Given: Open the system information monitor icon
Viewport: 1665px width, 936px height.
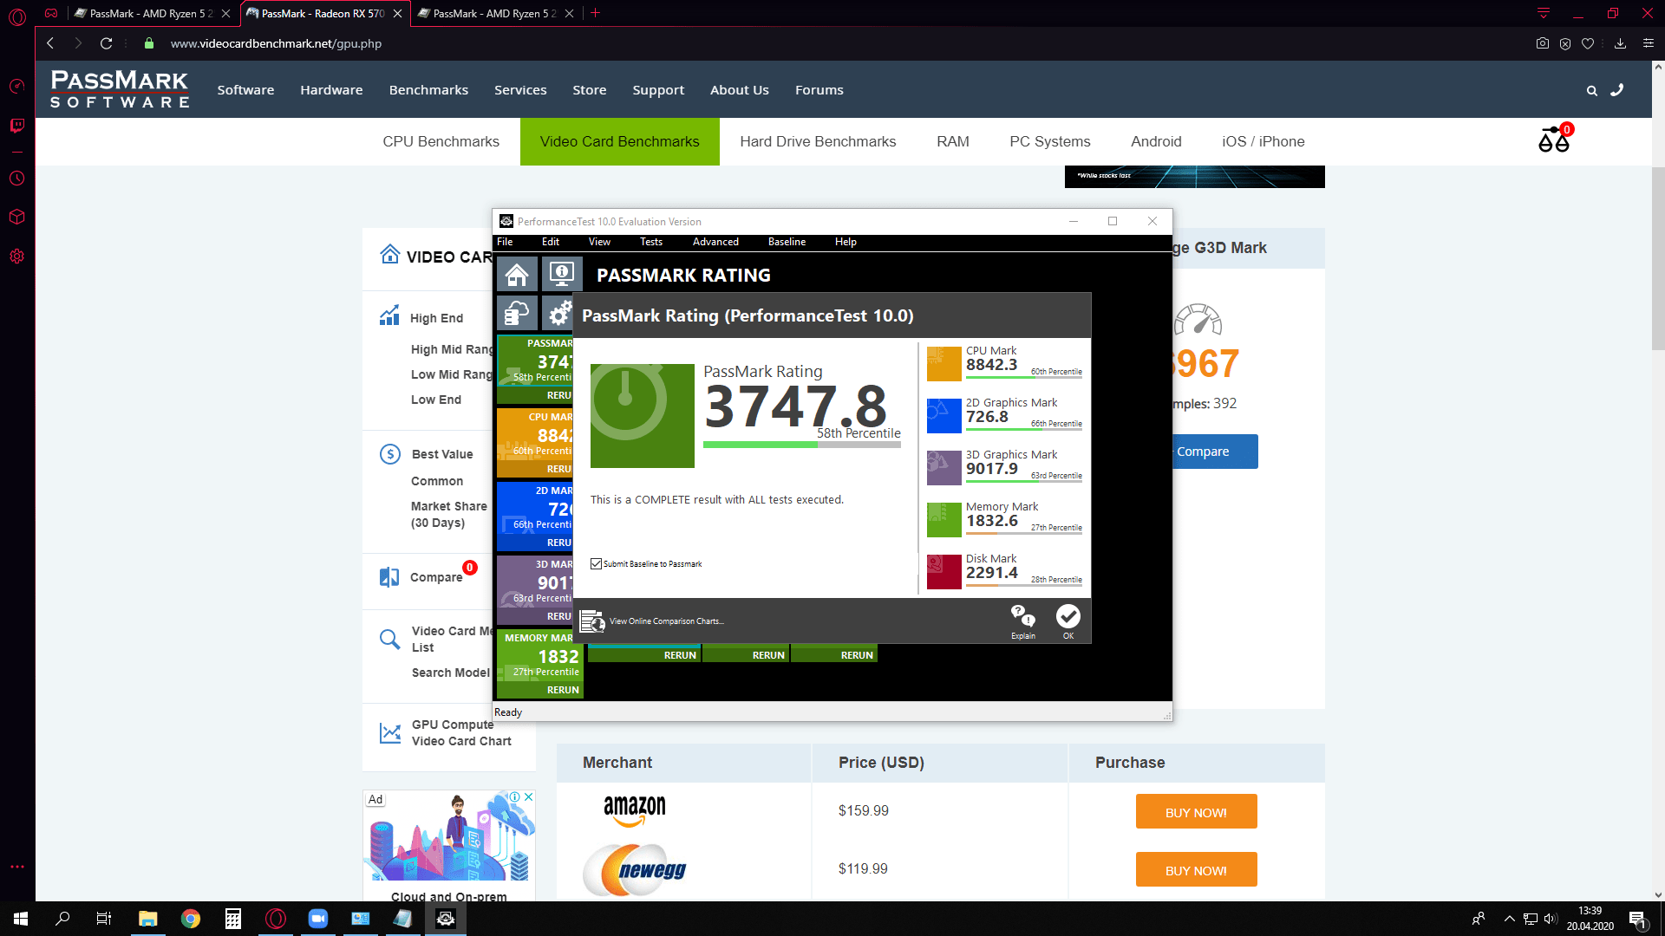Looking at the screenshot, I should 562,275.
